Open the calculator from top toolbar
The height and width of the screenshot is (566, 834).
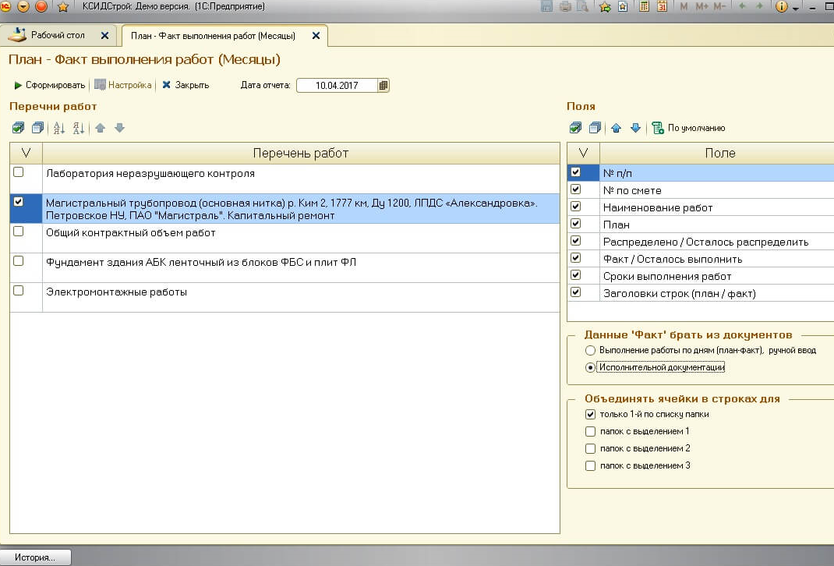click(x=645, y=7)
